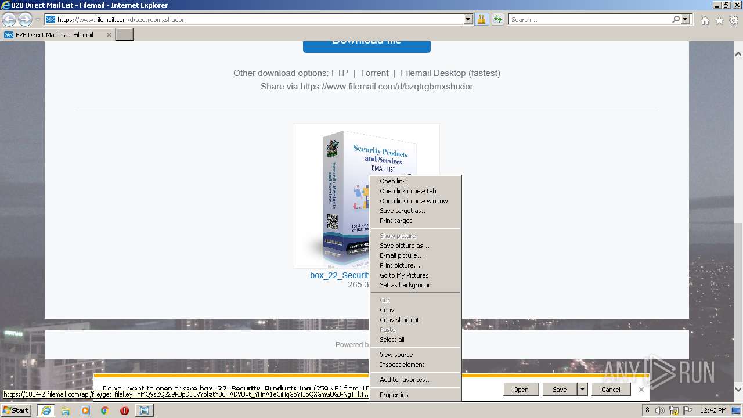Open Windows Explorer folder taskbar icon
The width and height of the screenshot is (743, 418).
(x=66, y=410)
